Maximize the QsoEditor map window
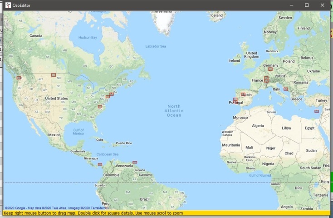The image size is (333, 218). point(307,5)
